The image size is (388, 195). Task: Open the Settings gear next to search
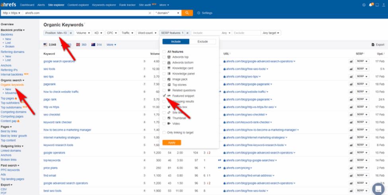pyautogui.click(x=205, y=13)
